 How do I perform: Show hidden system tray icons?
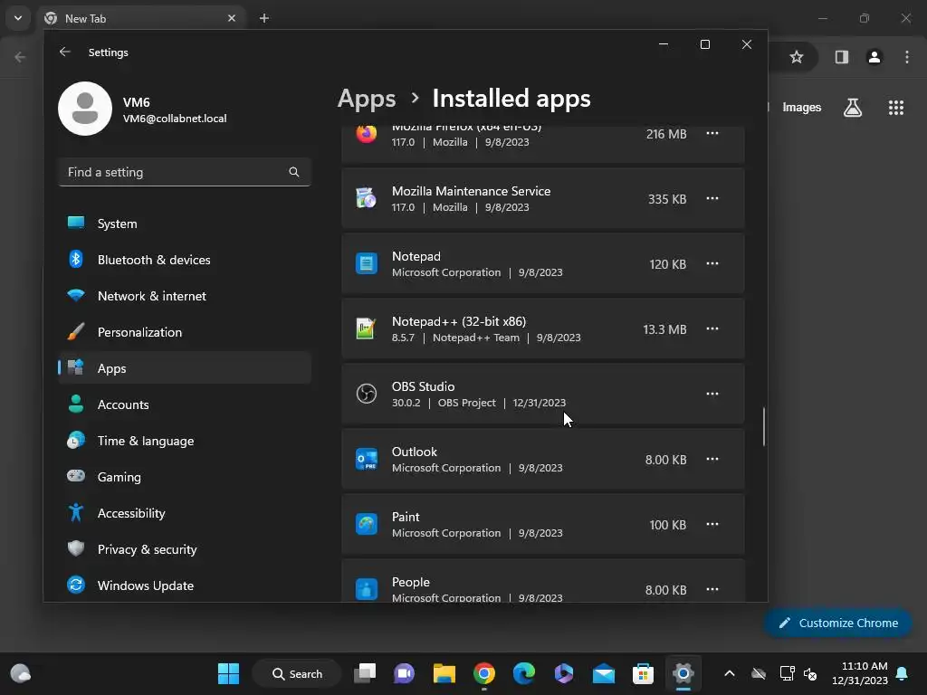point(730,673)
